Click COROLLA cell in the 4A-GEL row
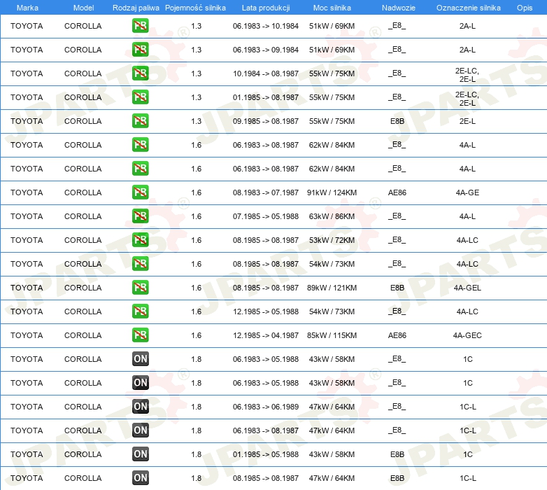This screenshot has width=547, height=490. pyautogui.click(x=83, y=288)
